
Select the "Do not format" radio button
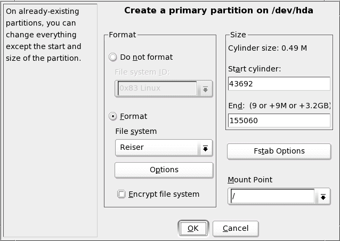tap(112, 57)
